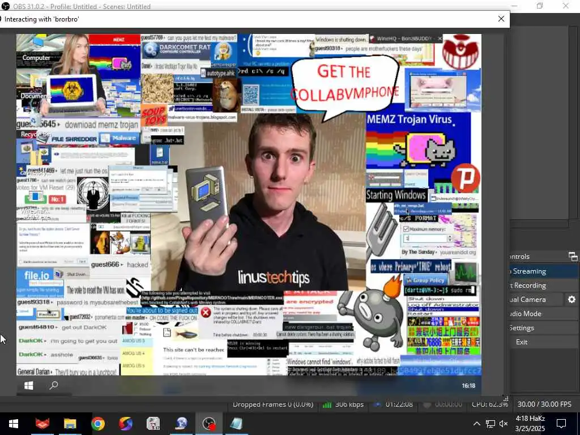
Task: Click the search magnifier inside brorbro preview
Action: click(x=54, y=385)
